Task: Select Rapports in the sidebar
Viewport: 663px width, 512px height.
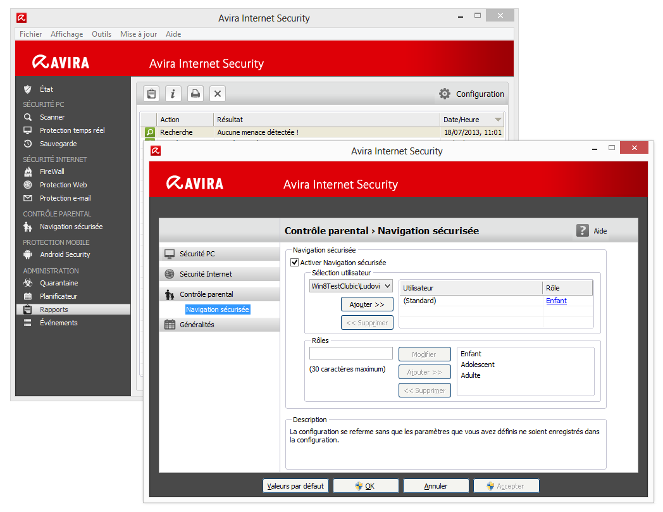Action: 73,309
